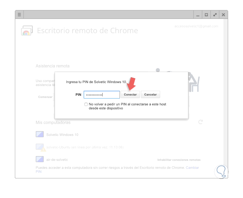The width and height of the screenshot is (243, 198).
Task: Open the hamburger menu in the title bar
Action: 19,15
